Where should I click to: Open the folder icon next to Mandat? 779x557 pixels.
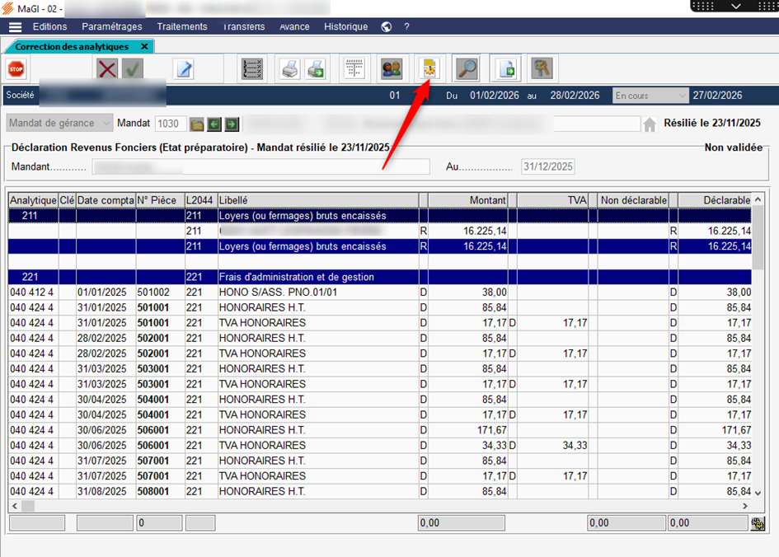(197, 124)
